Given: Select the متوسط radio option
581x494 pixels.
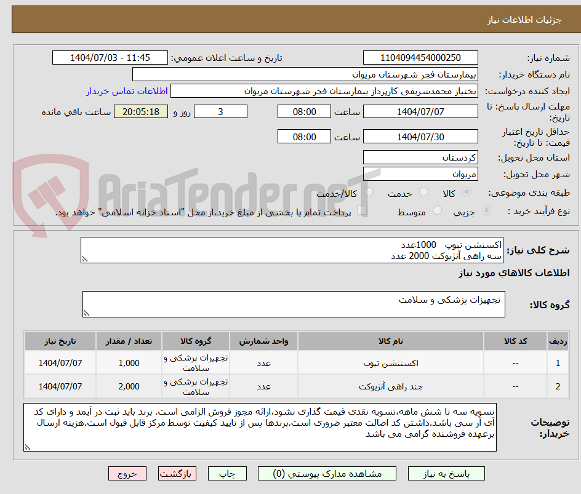Looking at the screenshot, I should pos(438,209).
